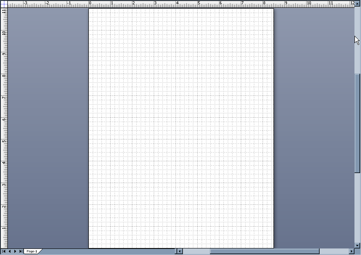Click the horizontal scrollbar thumb
Viewport: 361px width, 255px height.
(x=265, y=252)
